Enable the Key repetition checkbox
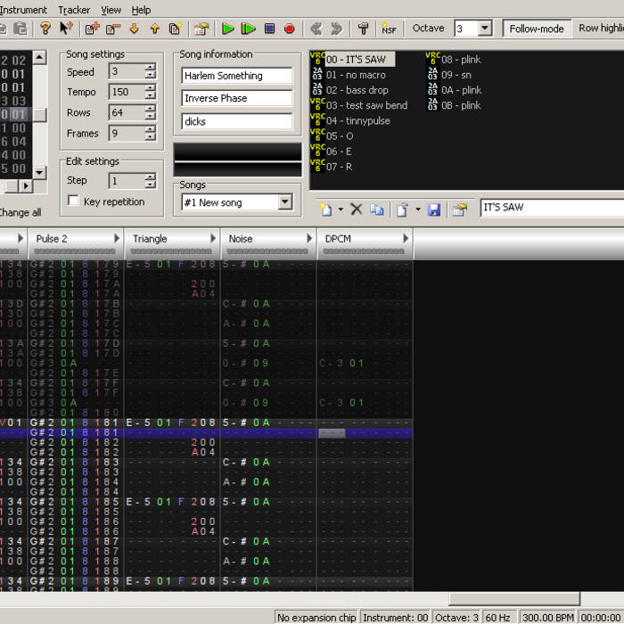Viewport: 624px width, 624px height. click(x=74, y=201)
